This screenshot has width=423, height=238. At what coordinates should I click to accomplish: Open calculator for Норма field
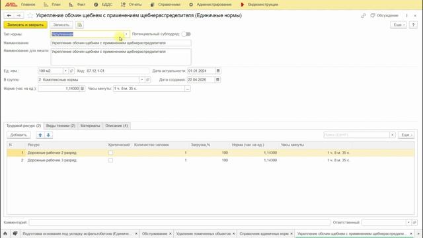[x=82, y=89]
